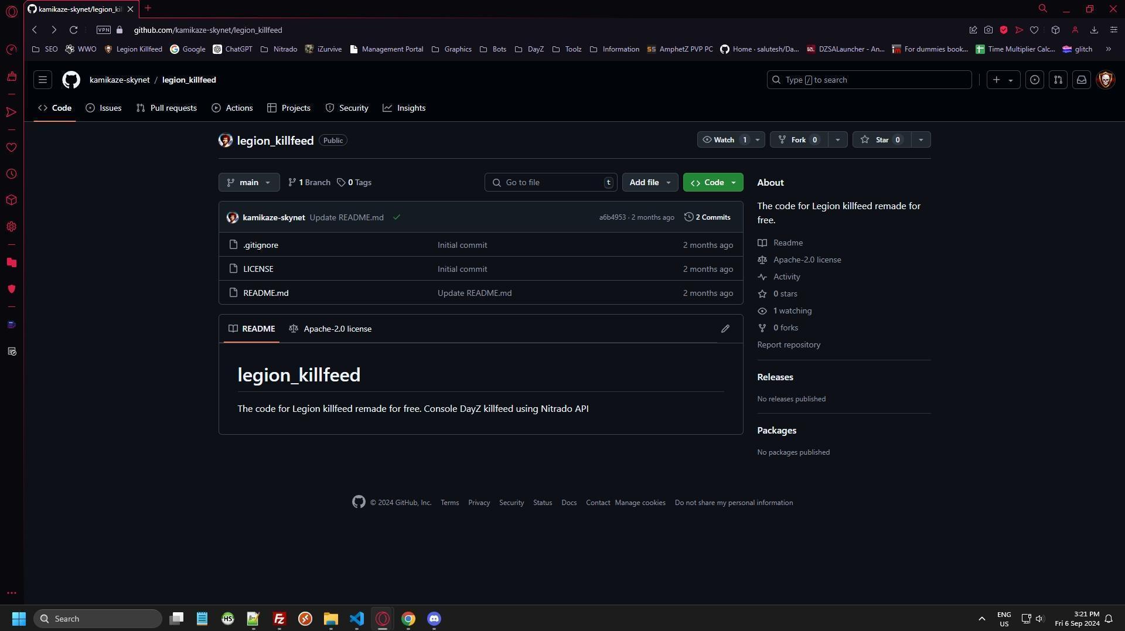Open Google Chrome from the taskbar
This screenshot has height=631, width=1125.
click(x=408, y=619)
